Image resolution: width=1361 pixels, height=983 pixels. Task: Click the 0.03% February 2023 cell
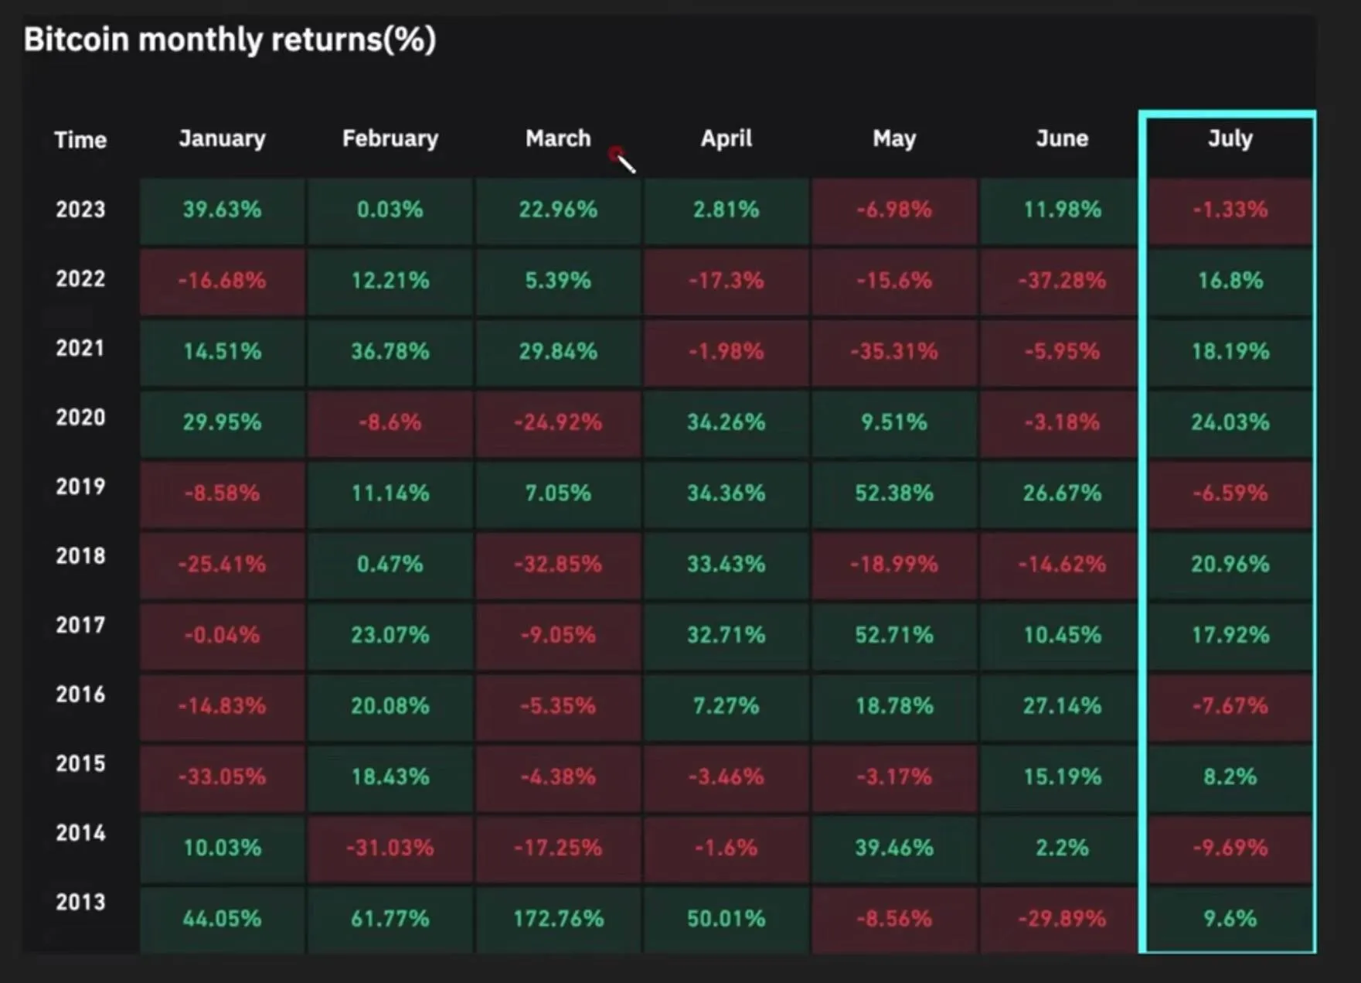click(x=390, y=210)
